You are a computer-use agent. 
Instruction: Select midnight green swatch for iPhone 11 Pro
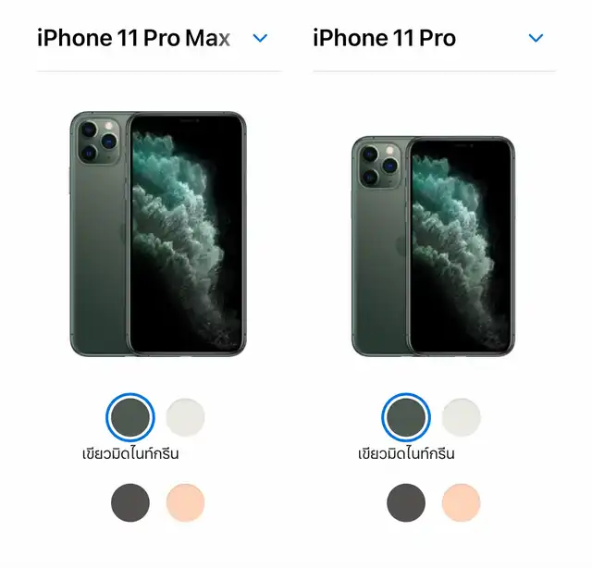406,417
